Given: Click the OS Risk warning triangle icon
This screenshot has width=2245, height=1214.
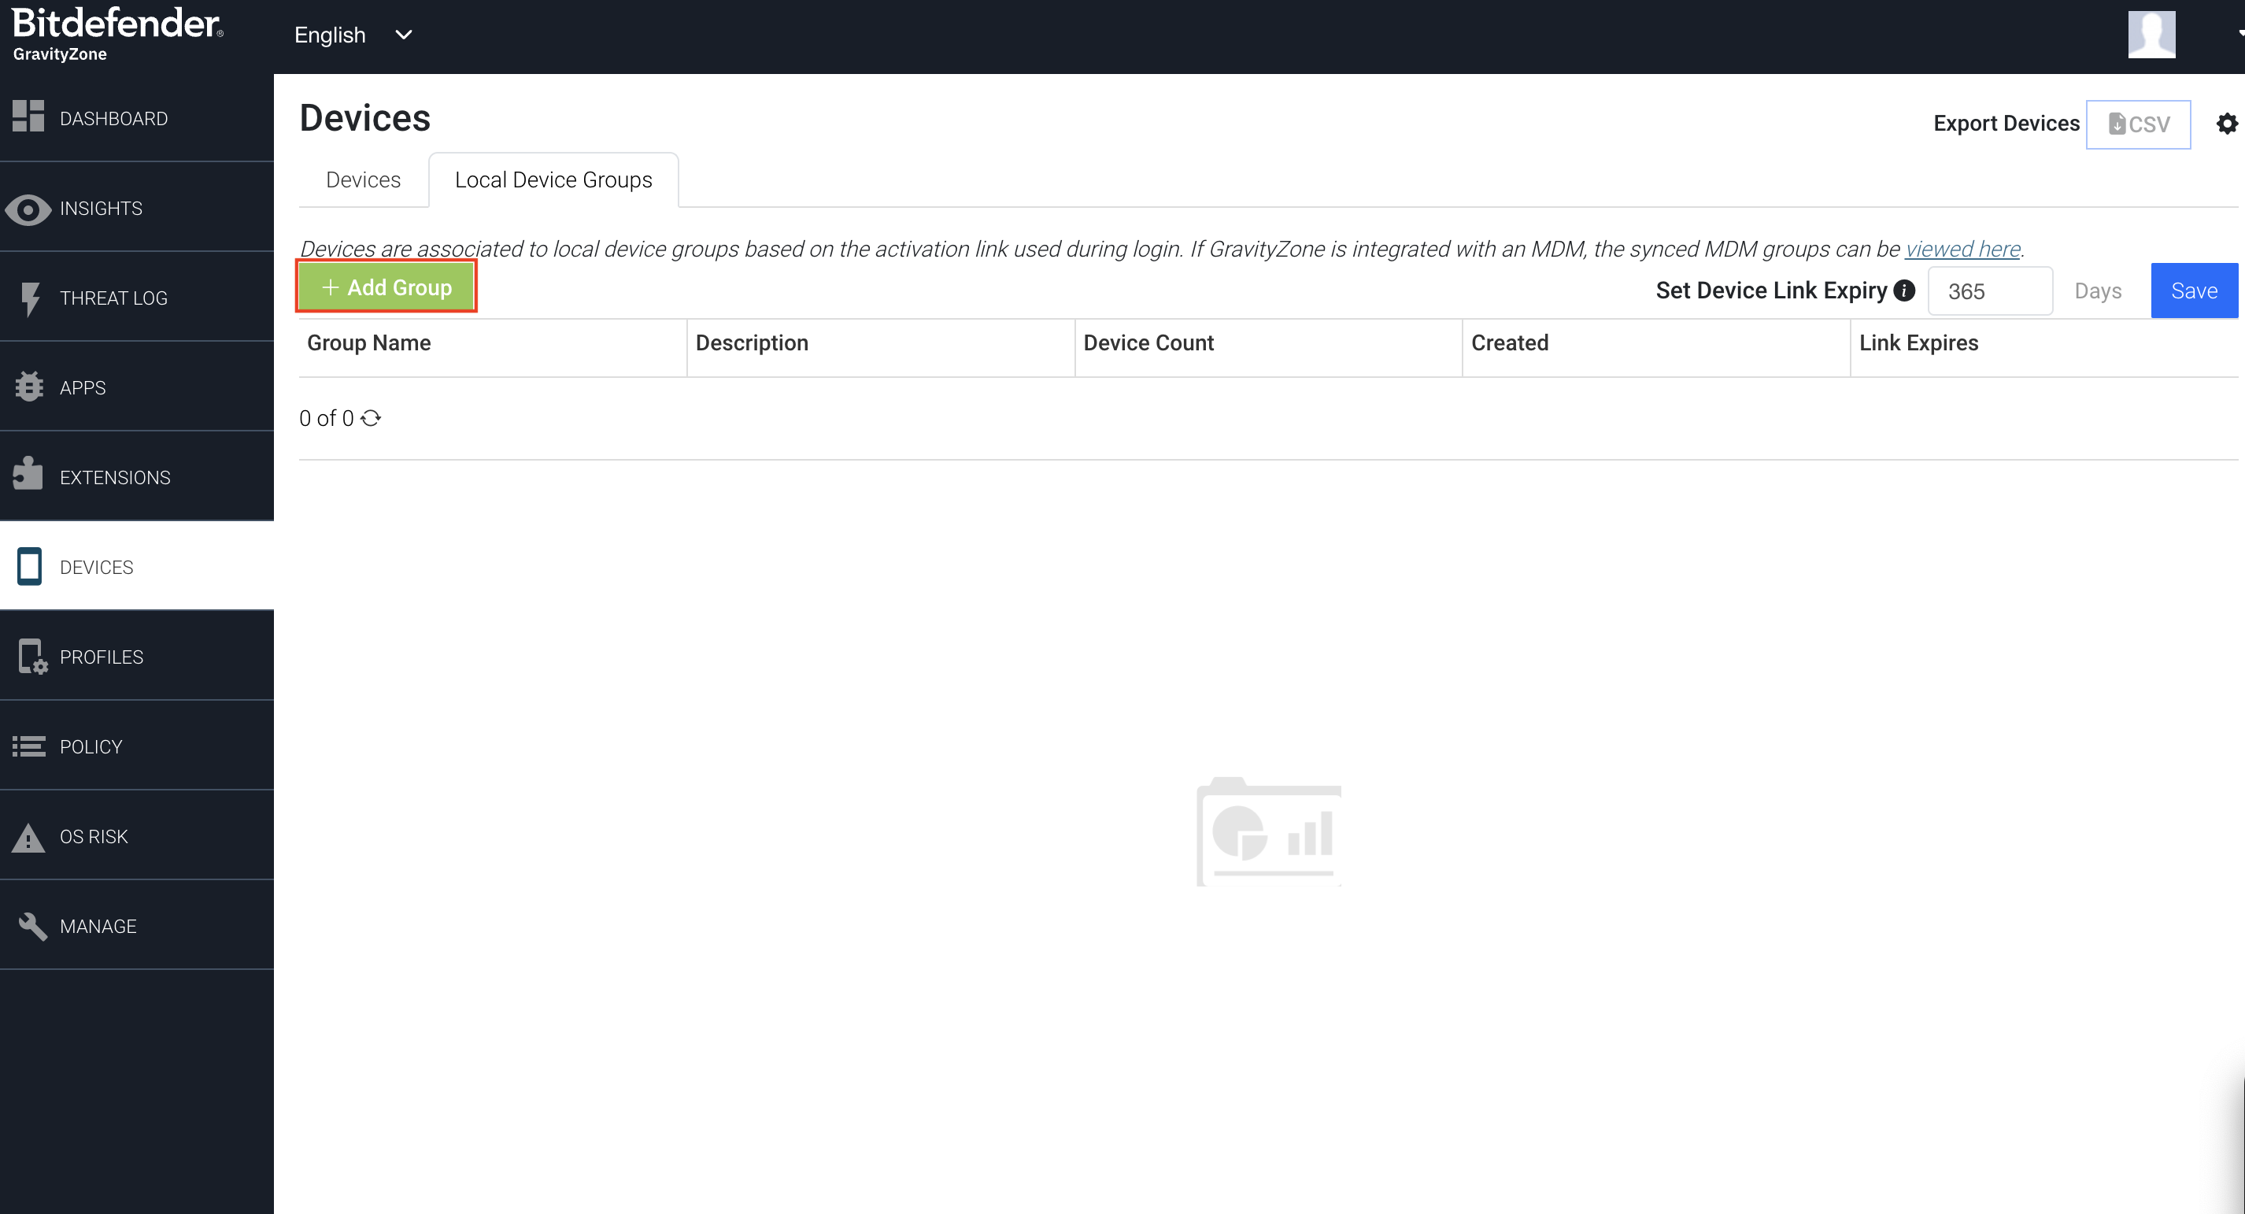Looking at the screenshot, I should click(28, 838).
